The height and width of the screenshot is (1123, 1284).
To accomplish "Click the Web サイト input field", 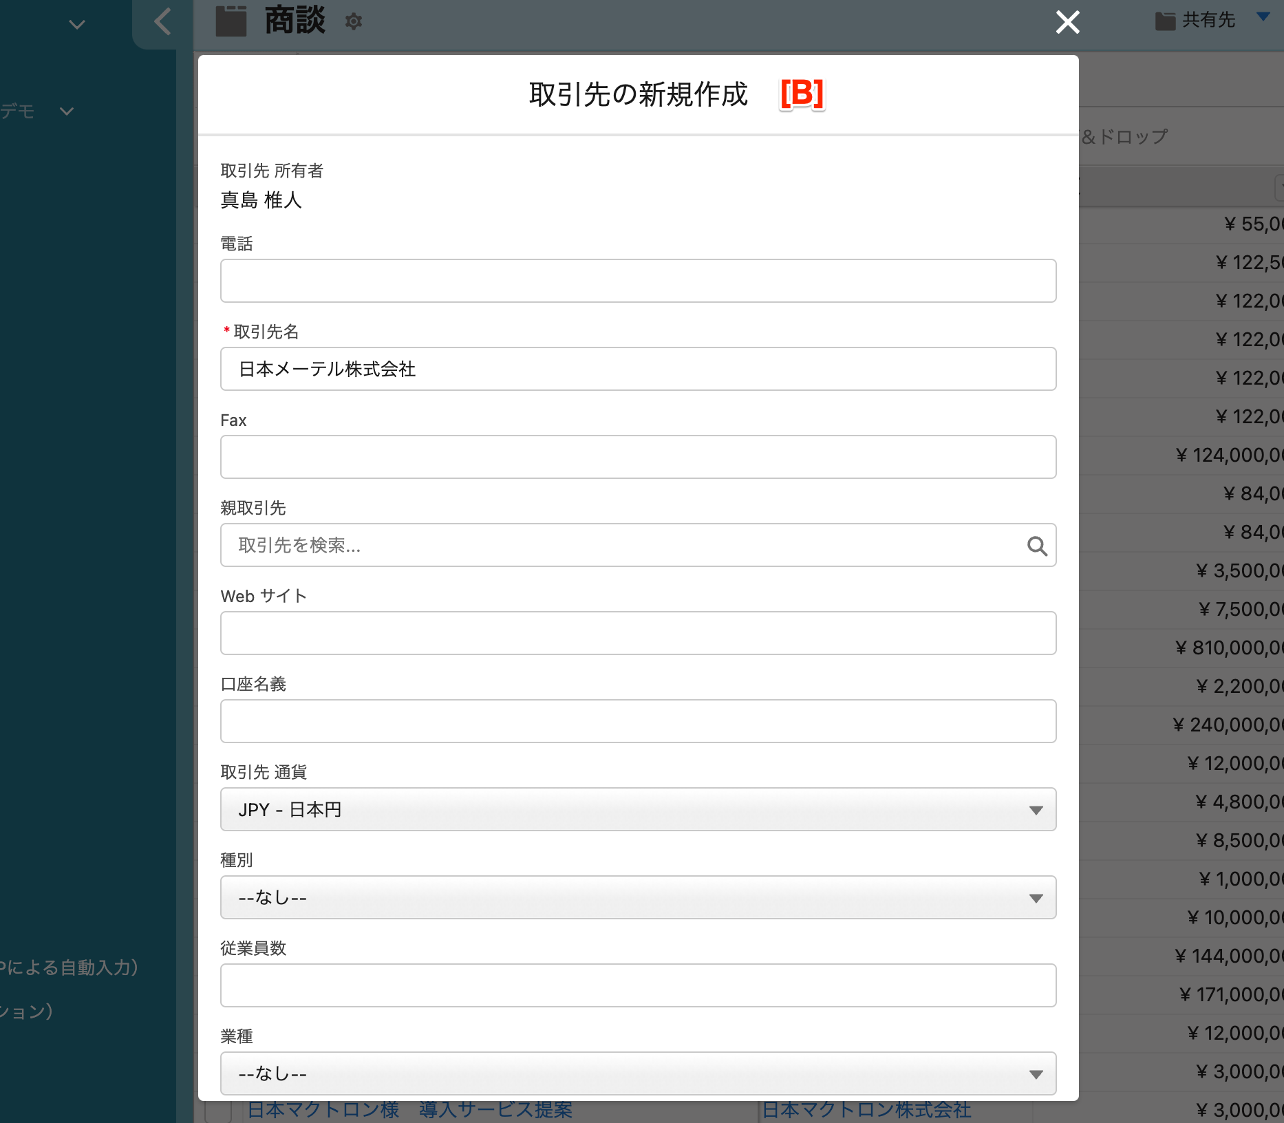I will pos(638,634).
